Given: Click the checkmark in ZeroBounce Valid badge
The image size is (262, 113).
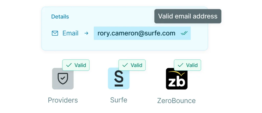Looking at the screenshot, I should coord(180,65).
